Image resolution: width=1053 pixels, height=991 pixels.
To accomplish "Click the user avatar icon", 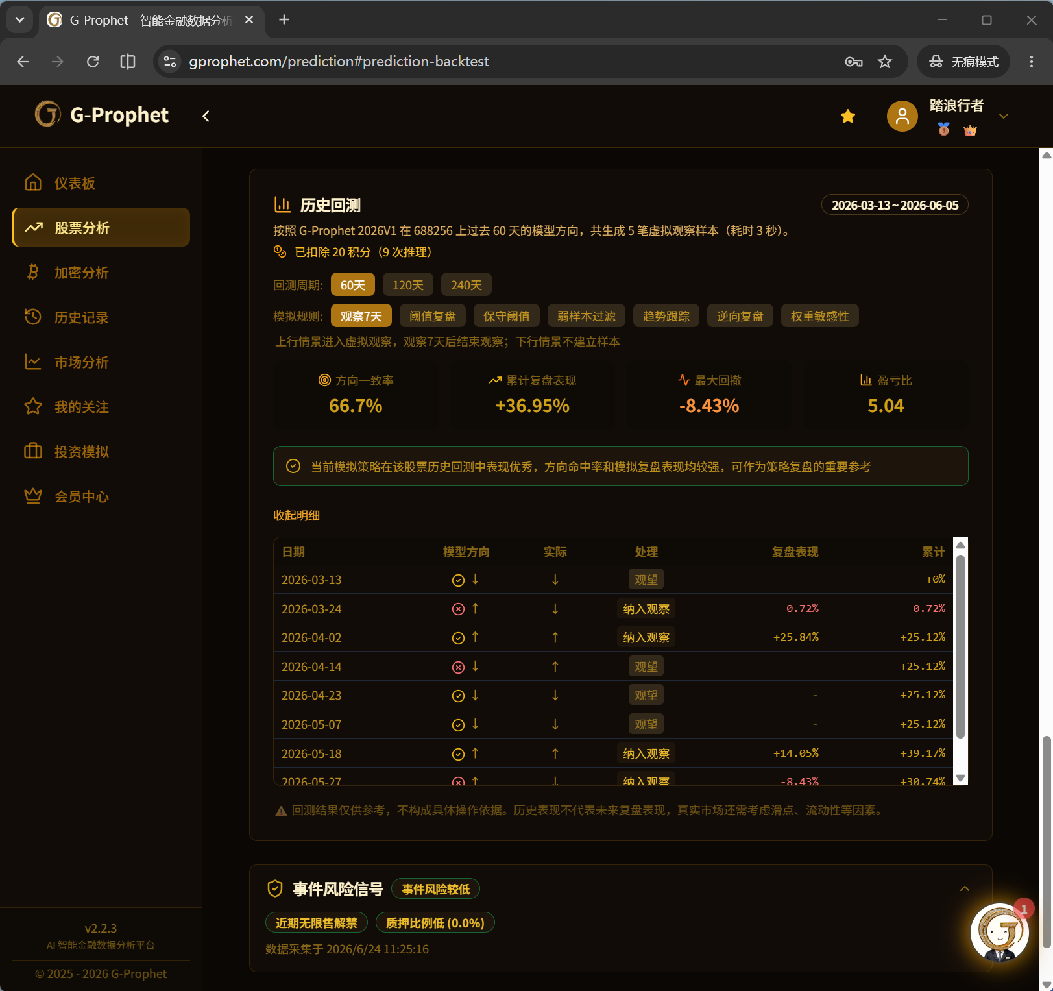I will [902, 116].
